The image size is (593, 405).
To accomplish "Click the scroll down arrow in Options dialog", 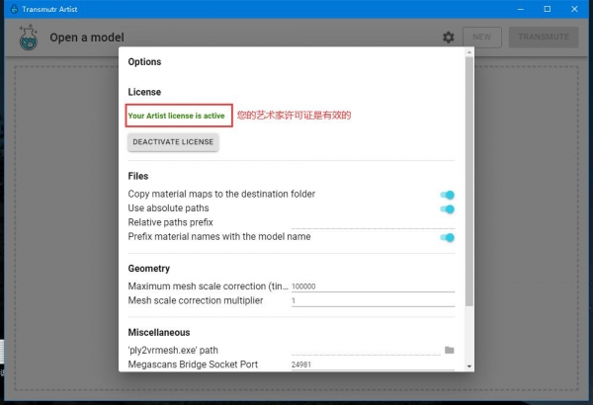I will [469, 366].
